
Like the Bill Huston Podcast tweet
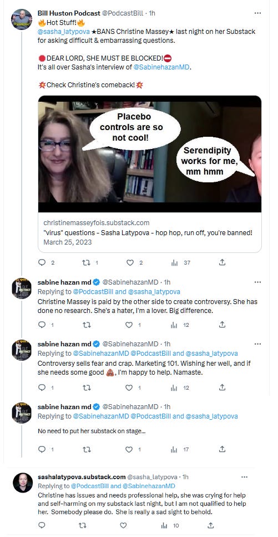130,263
